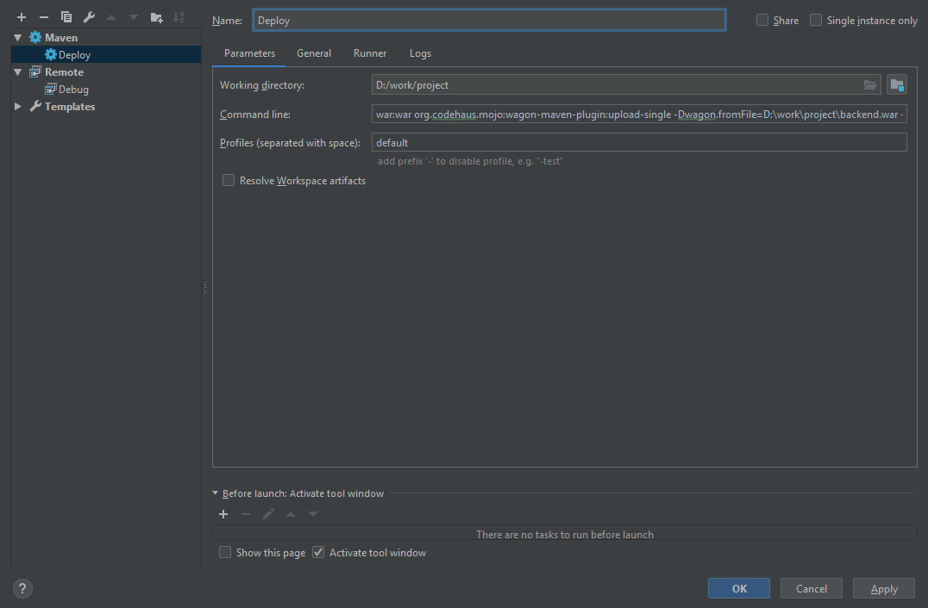
Task: Create a new configuration folder
Action: 155,16
